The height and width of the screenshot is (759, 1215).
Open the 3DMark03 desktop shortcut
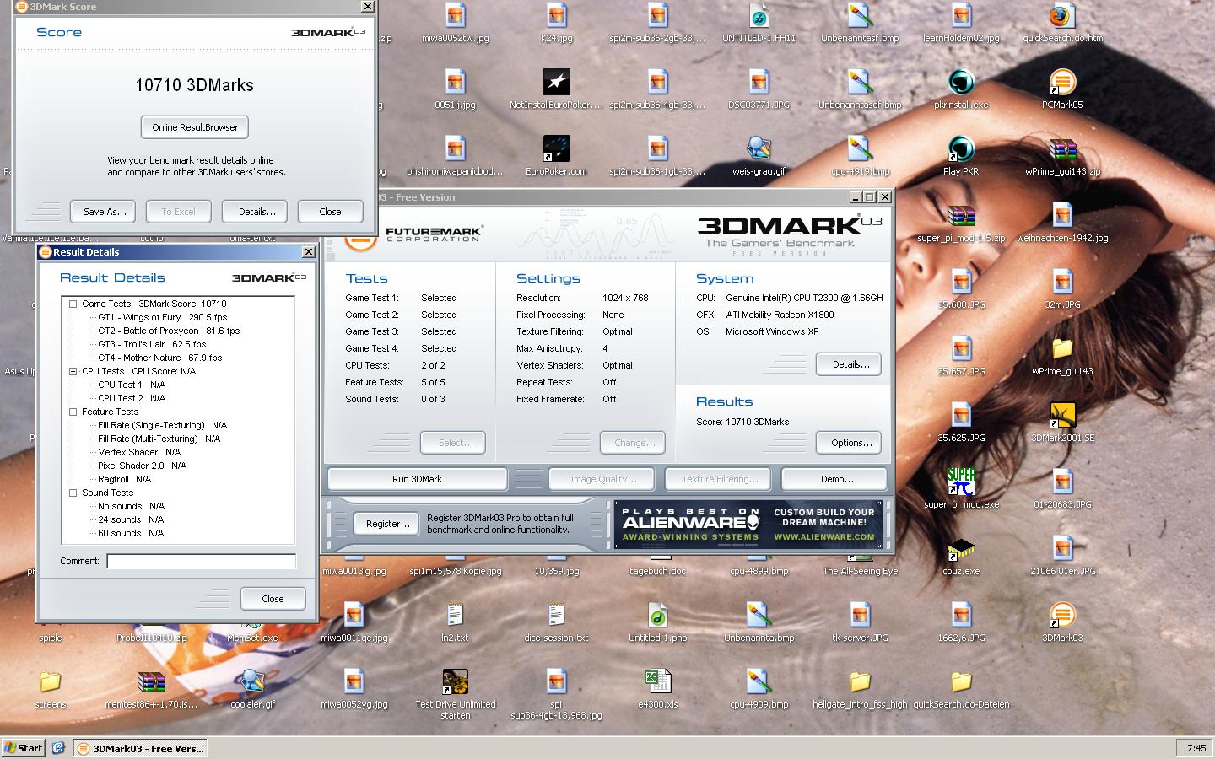coord(1062,622)
